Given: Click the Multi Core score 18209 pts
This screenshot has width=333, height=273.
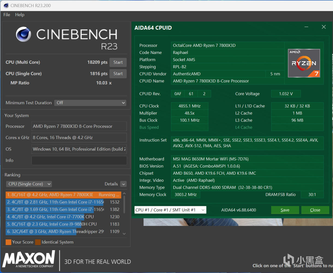Looking at the screenshot, I should (97, 62).
